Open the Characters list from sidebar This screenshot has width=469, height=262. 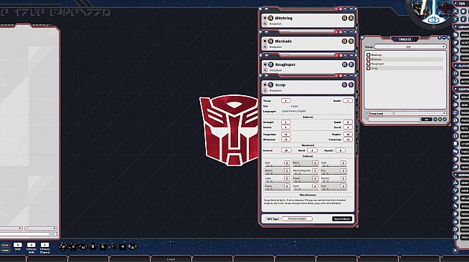click(x=462, y=74)
